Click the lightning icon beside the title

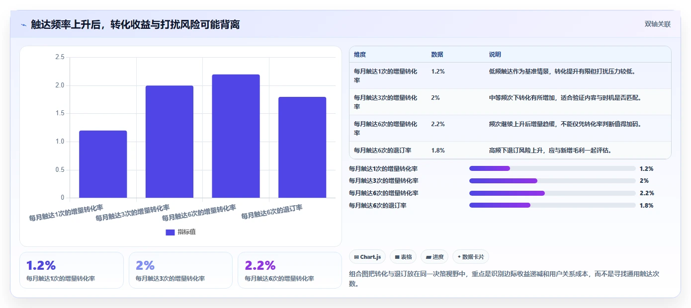click(23, 24)
